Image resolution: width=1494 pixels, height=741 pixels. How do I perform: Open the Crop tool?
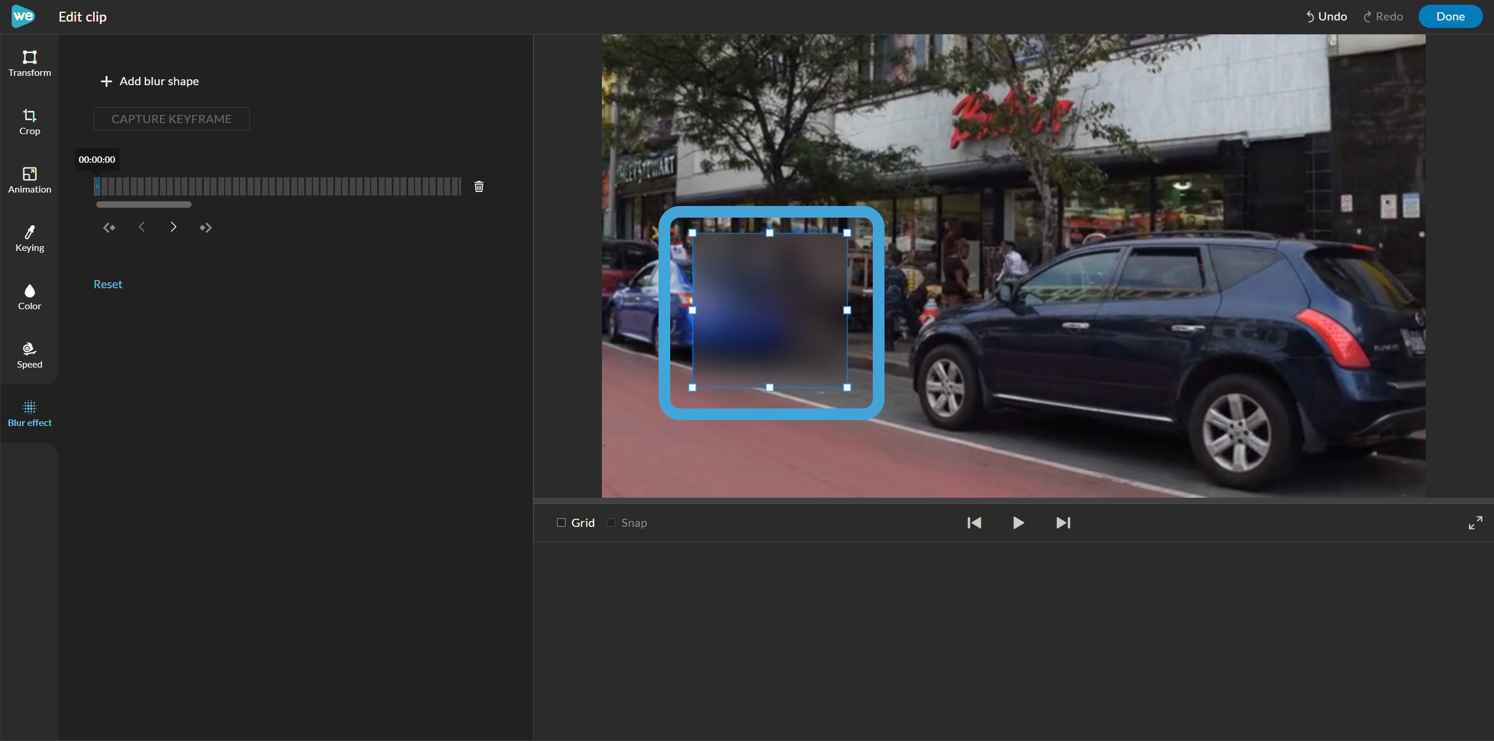(29, 121)
